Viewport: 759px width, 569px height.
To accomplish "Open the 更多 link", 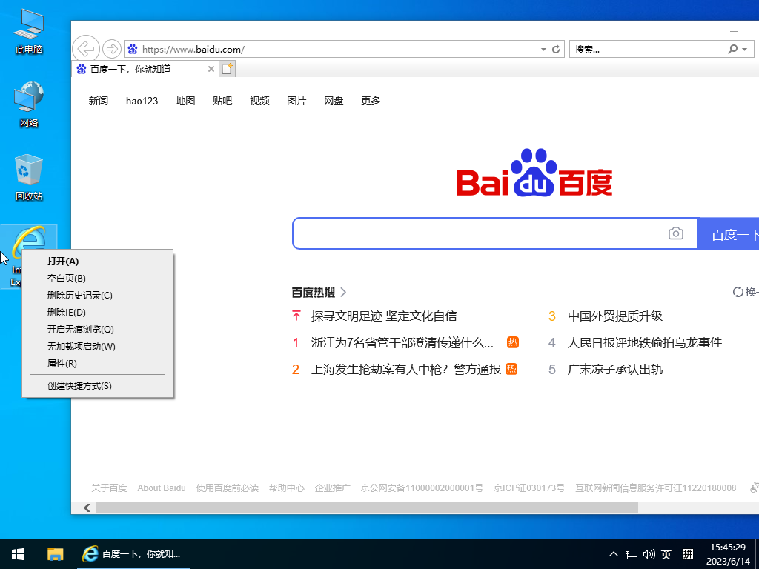I will click(x=371, y=101).
